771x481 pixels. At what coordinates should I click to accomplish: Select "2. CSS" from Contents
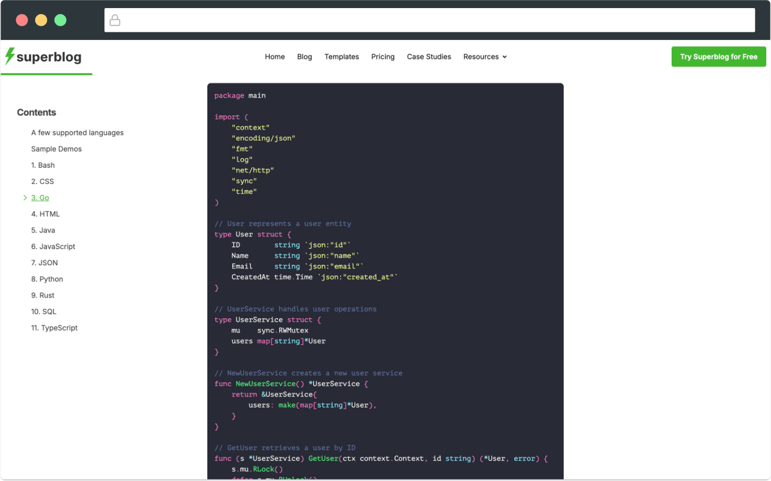point(43,181)
